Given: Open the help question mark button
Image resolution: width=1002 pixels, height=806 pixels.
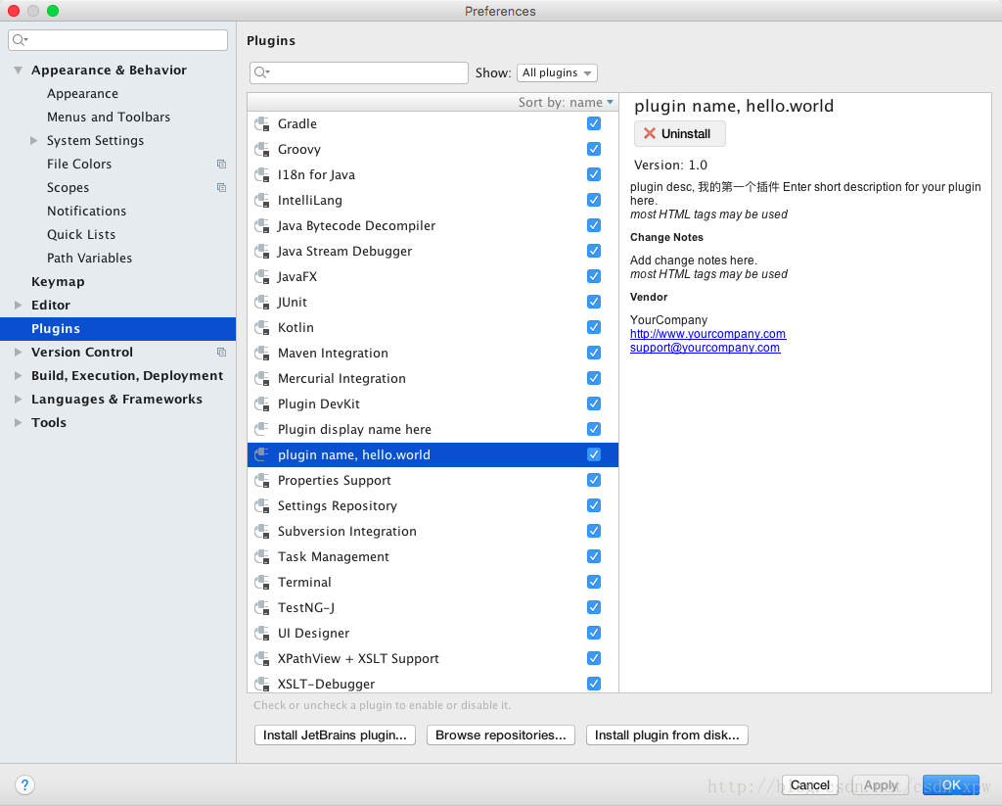Looking at the screenshot, I should (24, 784).
